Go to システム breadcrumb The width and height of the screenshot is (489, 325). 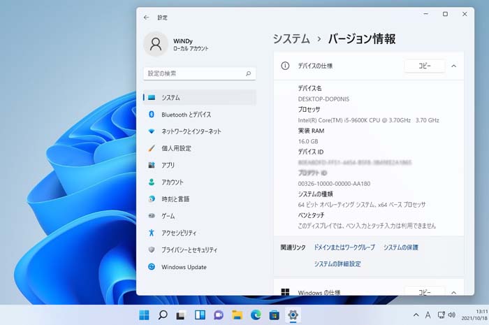tap(291, 39)
